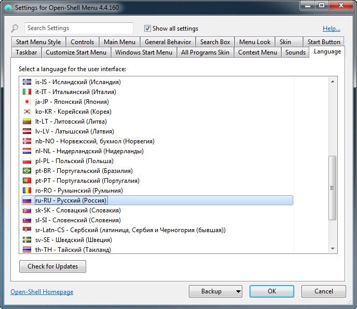This screenshot has height=309, width=357.
Task: Open the Menu Look tab
Action: point(255,42)
